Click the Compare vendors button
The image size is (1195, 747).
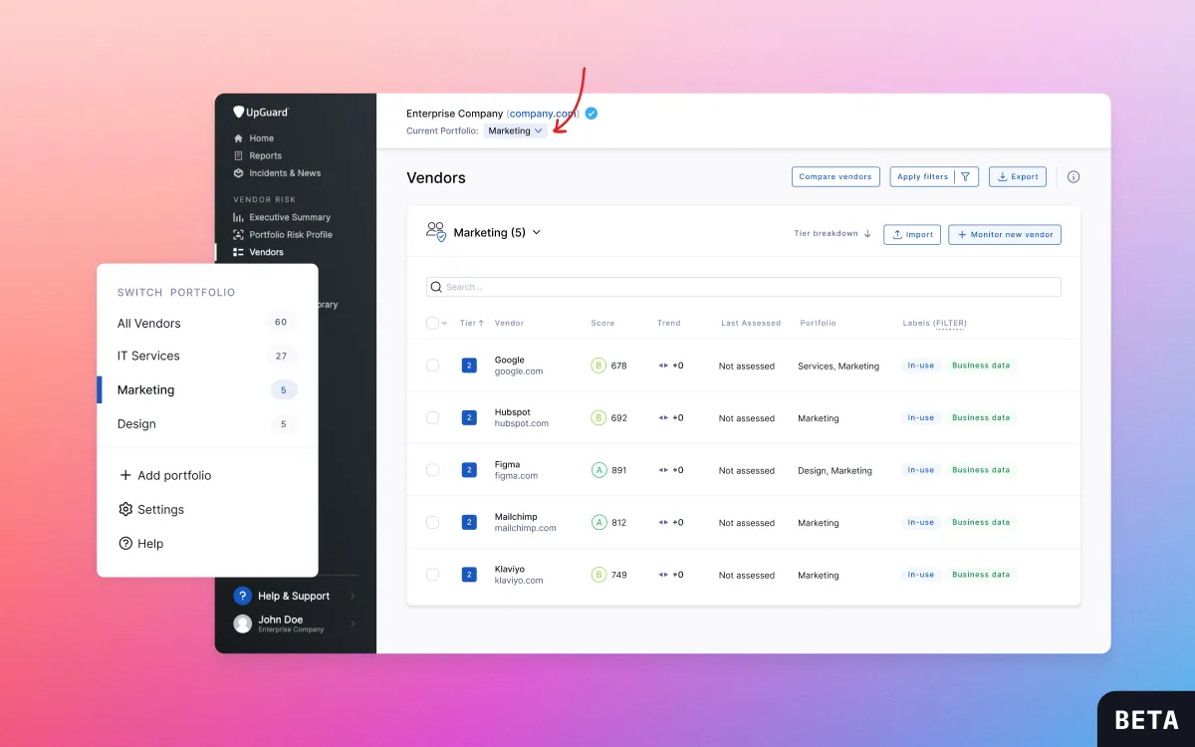pos(836,177)
